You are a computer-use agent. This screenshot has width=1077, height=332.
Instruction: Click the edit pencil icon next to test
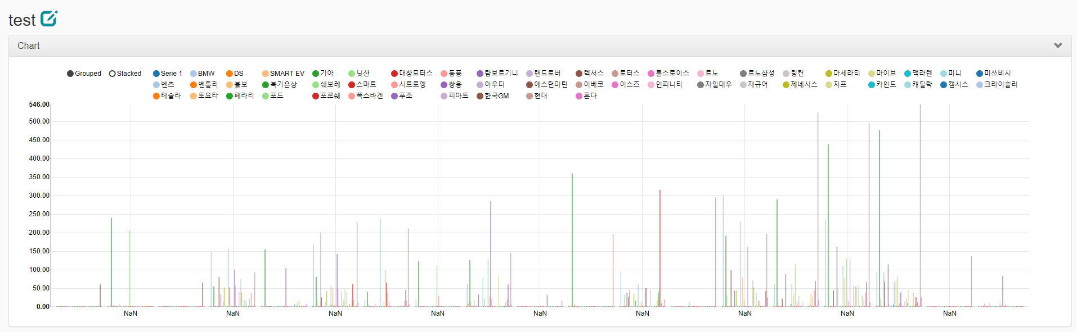[49, 19]
